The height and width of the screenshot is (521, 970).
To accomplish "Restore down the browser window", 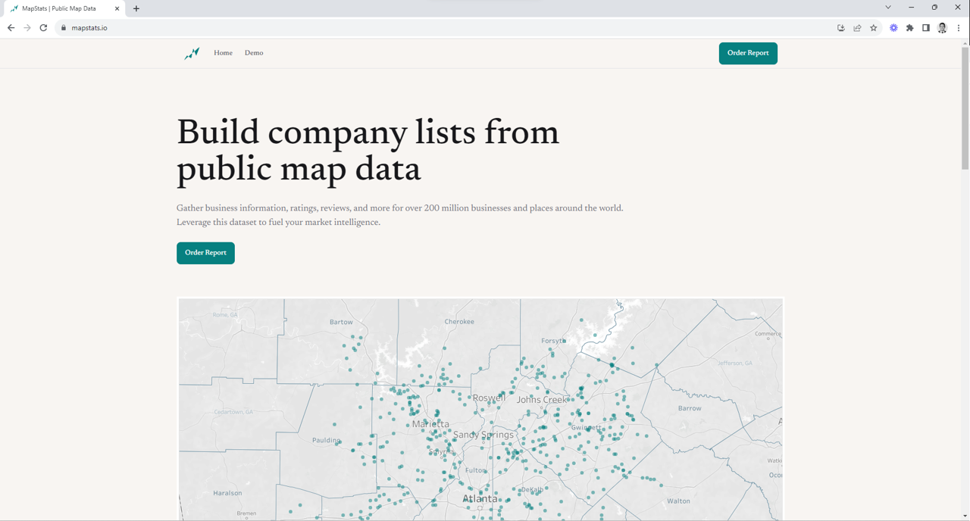I will [x=934, y=8].
